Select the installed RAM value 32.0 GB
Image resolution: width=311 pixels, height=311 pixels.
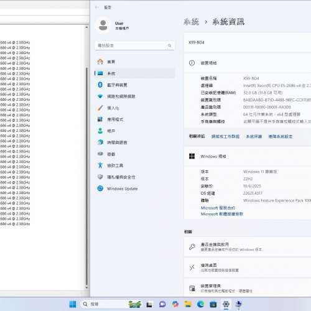point(262,93)
